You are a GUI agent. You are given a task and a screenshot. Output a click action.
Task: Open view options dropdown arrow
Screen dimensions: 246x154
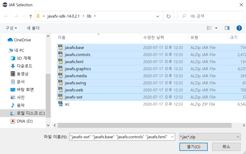coord(216,28)
